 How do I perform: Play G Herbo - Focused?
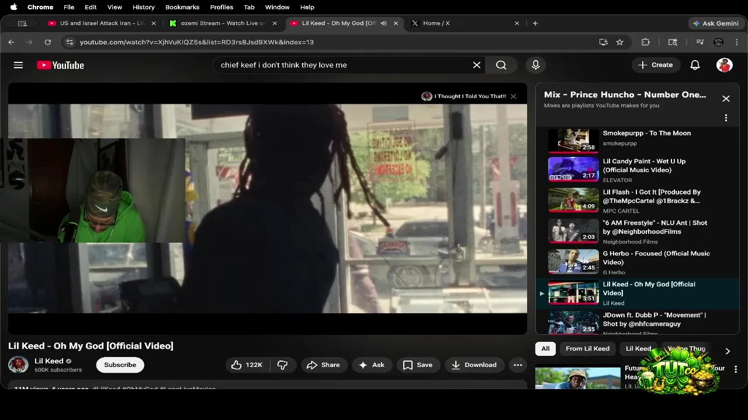[637, 262]
